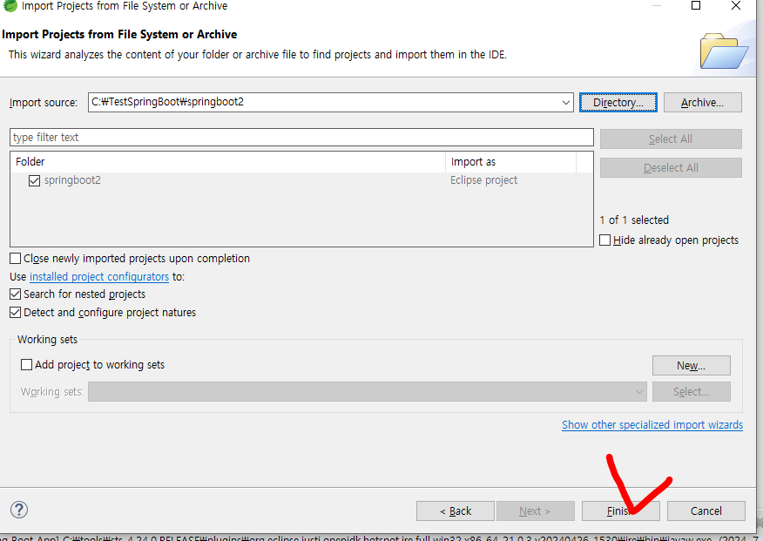Expand the Import source dropdown arrow
Image resolution: width=763 pixels, height=541 pixels.
click(566, 103)
